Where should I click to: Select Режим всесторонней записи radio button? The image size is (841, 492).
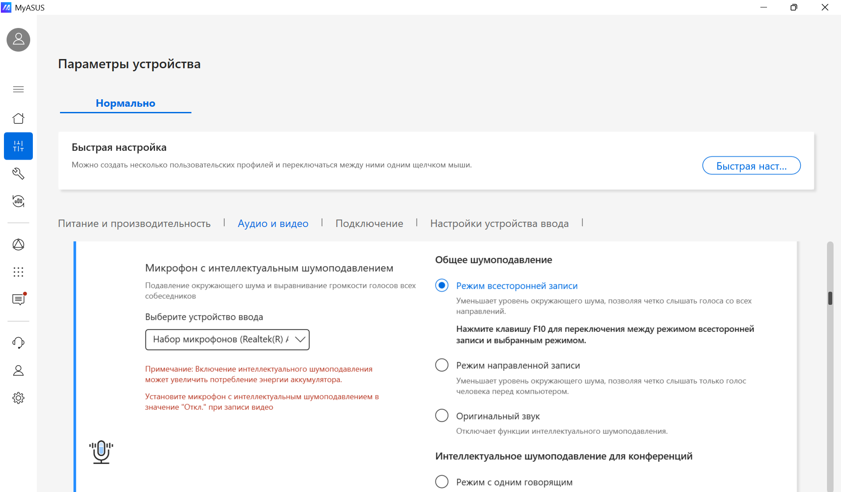[442, 286]
